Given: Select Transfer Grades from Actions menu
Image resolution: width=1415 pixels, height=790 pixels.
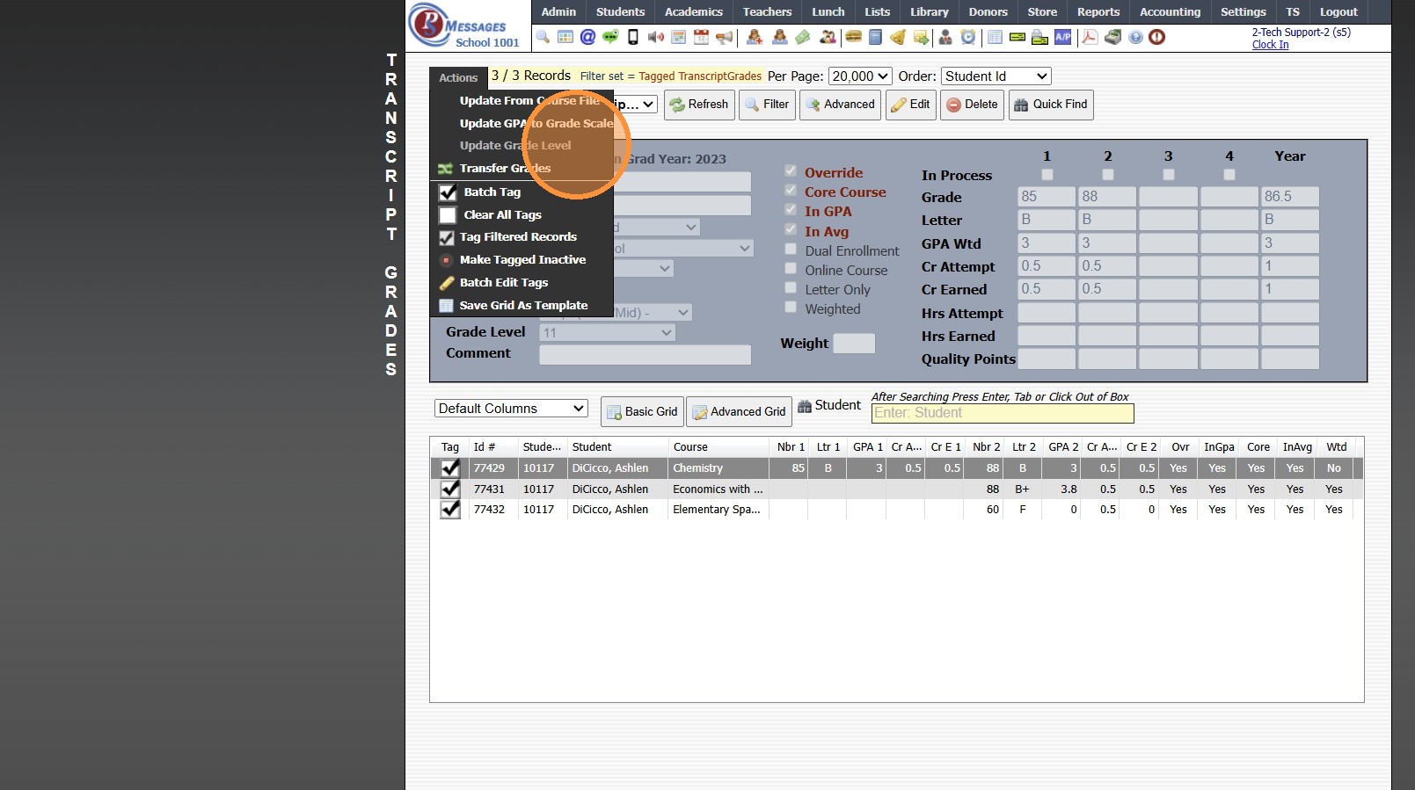Looking at the screenshot, I should (x=505, y=169).
